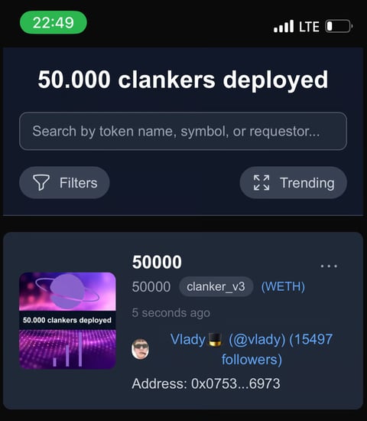Viewport: 367px width, 421px height.
Task: Tap the battery indicator icon
Action: tap(339, 26)
